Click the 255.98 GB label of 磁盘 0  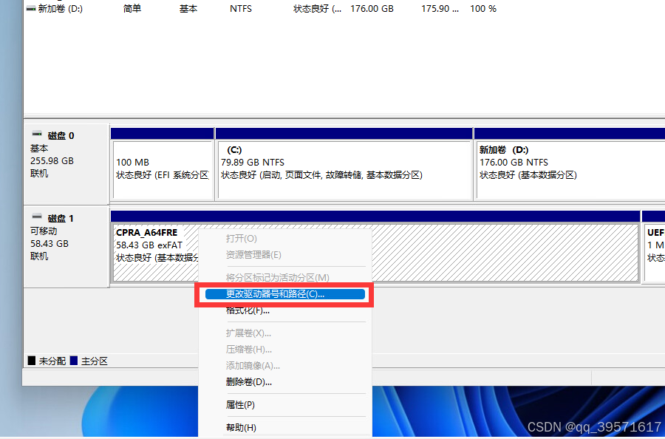(52, 161)
